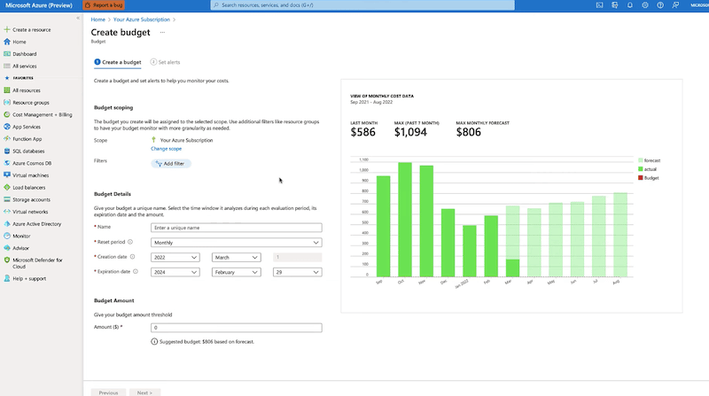709x396 pixels.
Task: Open the Creation date month March dropdown
Action: (x=236, y=257)
